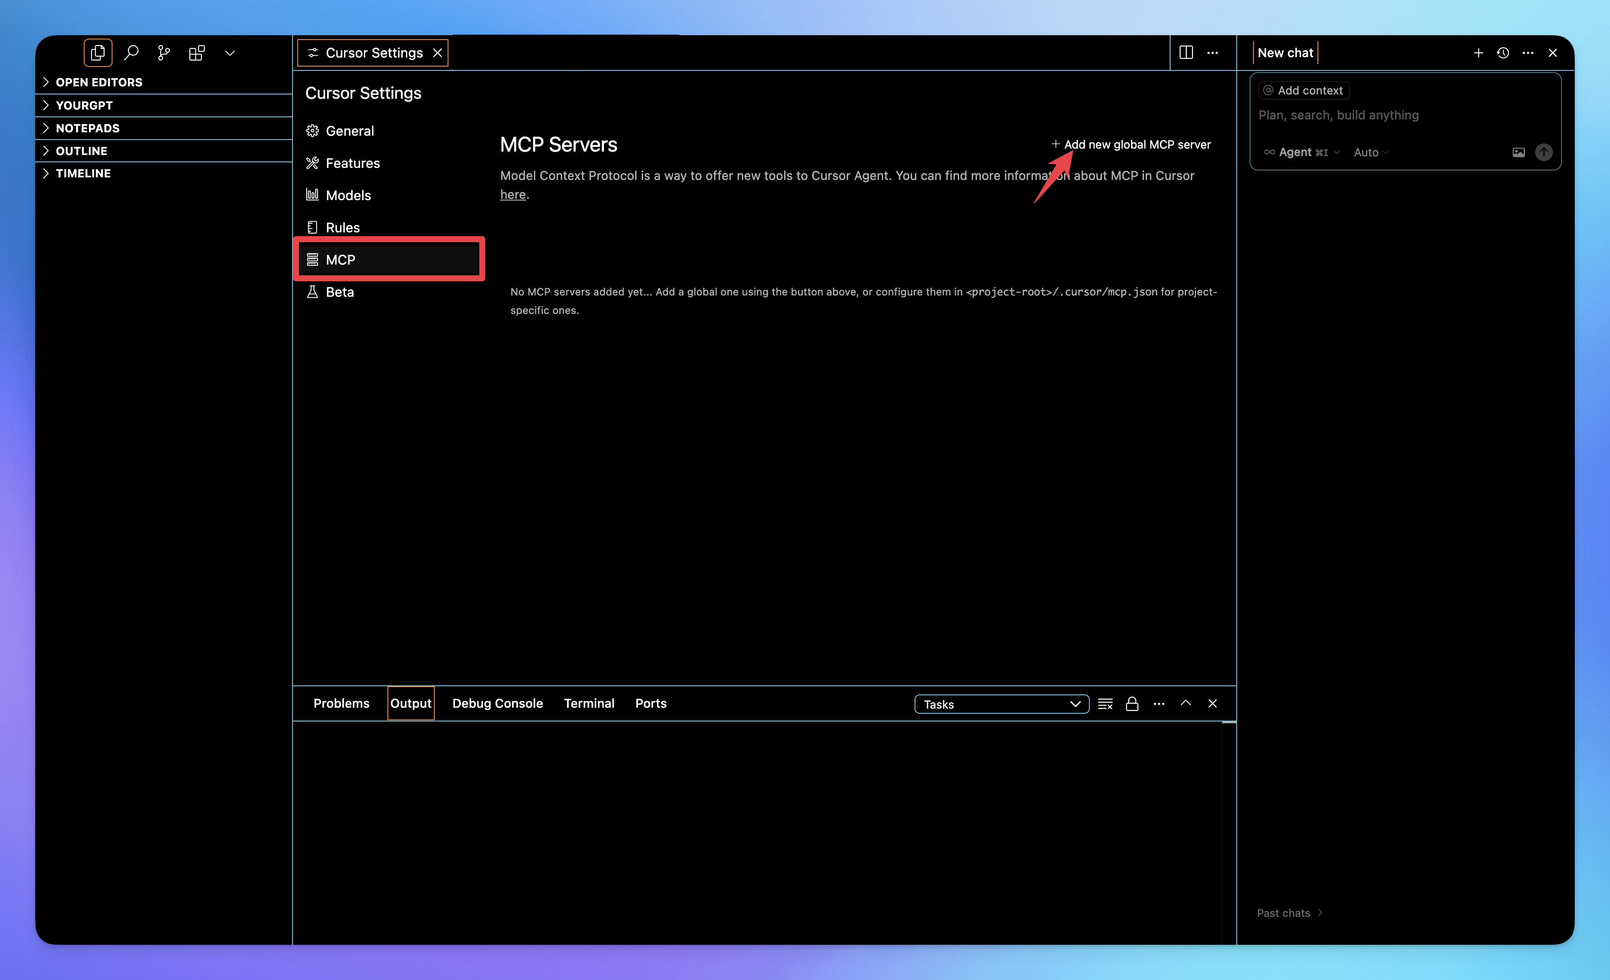Close the bottom output panel
Screen dimensions: 1610x980
[x=1213, y=703]
